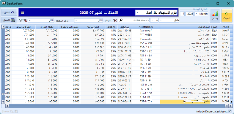Screen dimensions: 234x114
Task: Click the green refresh icon button تحديث
Action: (227, 16)
